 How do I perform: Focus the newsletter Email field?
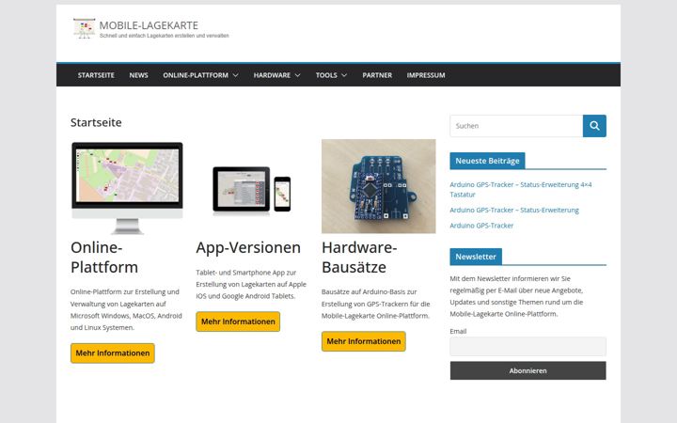pyautogui.click(x=528, y=347)
